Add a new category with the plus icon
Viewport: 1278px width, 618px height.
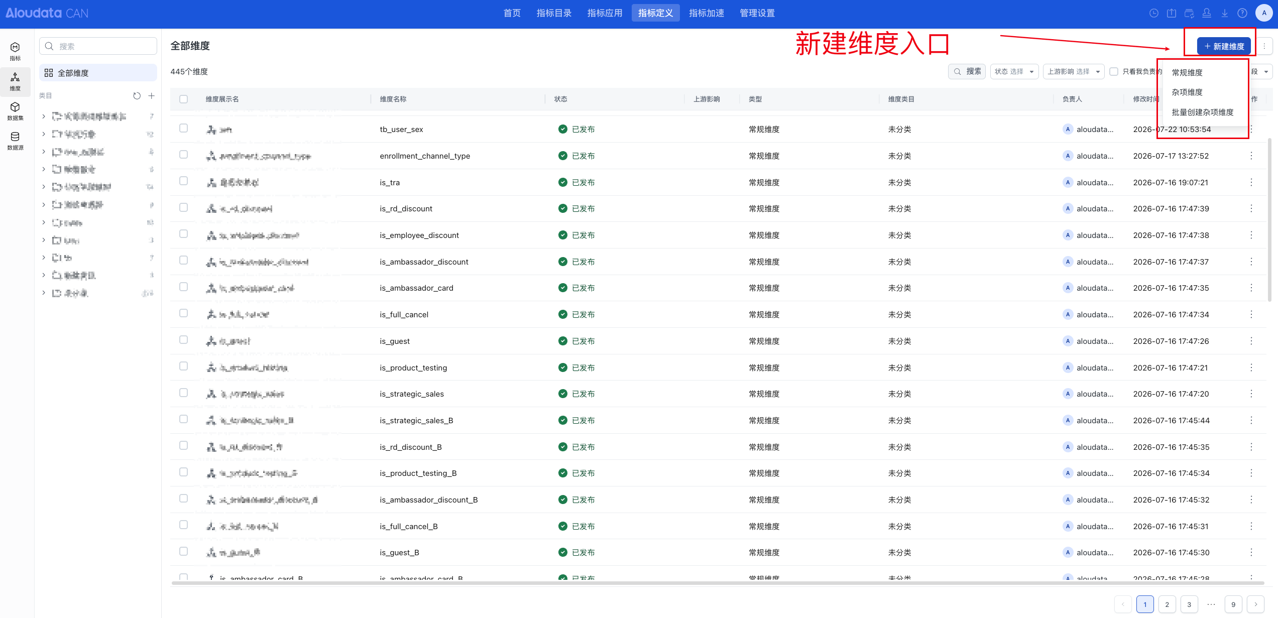(151, 96)
